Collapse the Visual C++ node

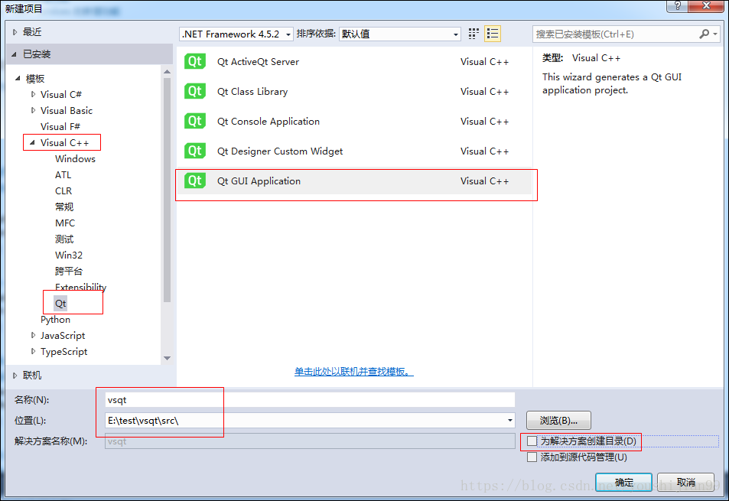(x=33, y=143)
